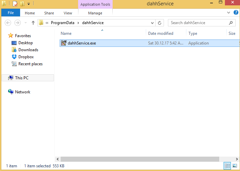
Task: Click the Properties icon in quick access toolbar
Action: [15, 4]
